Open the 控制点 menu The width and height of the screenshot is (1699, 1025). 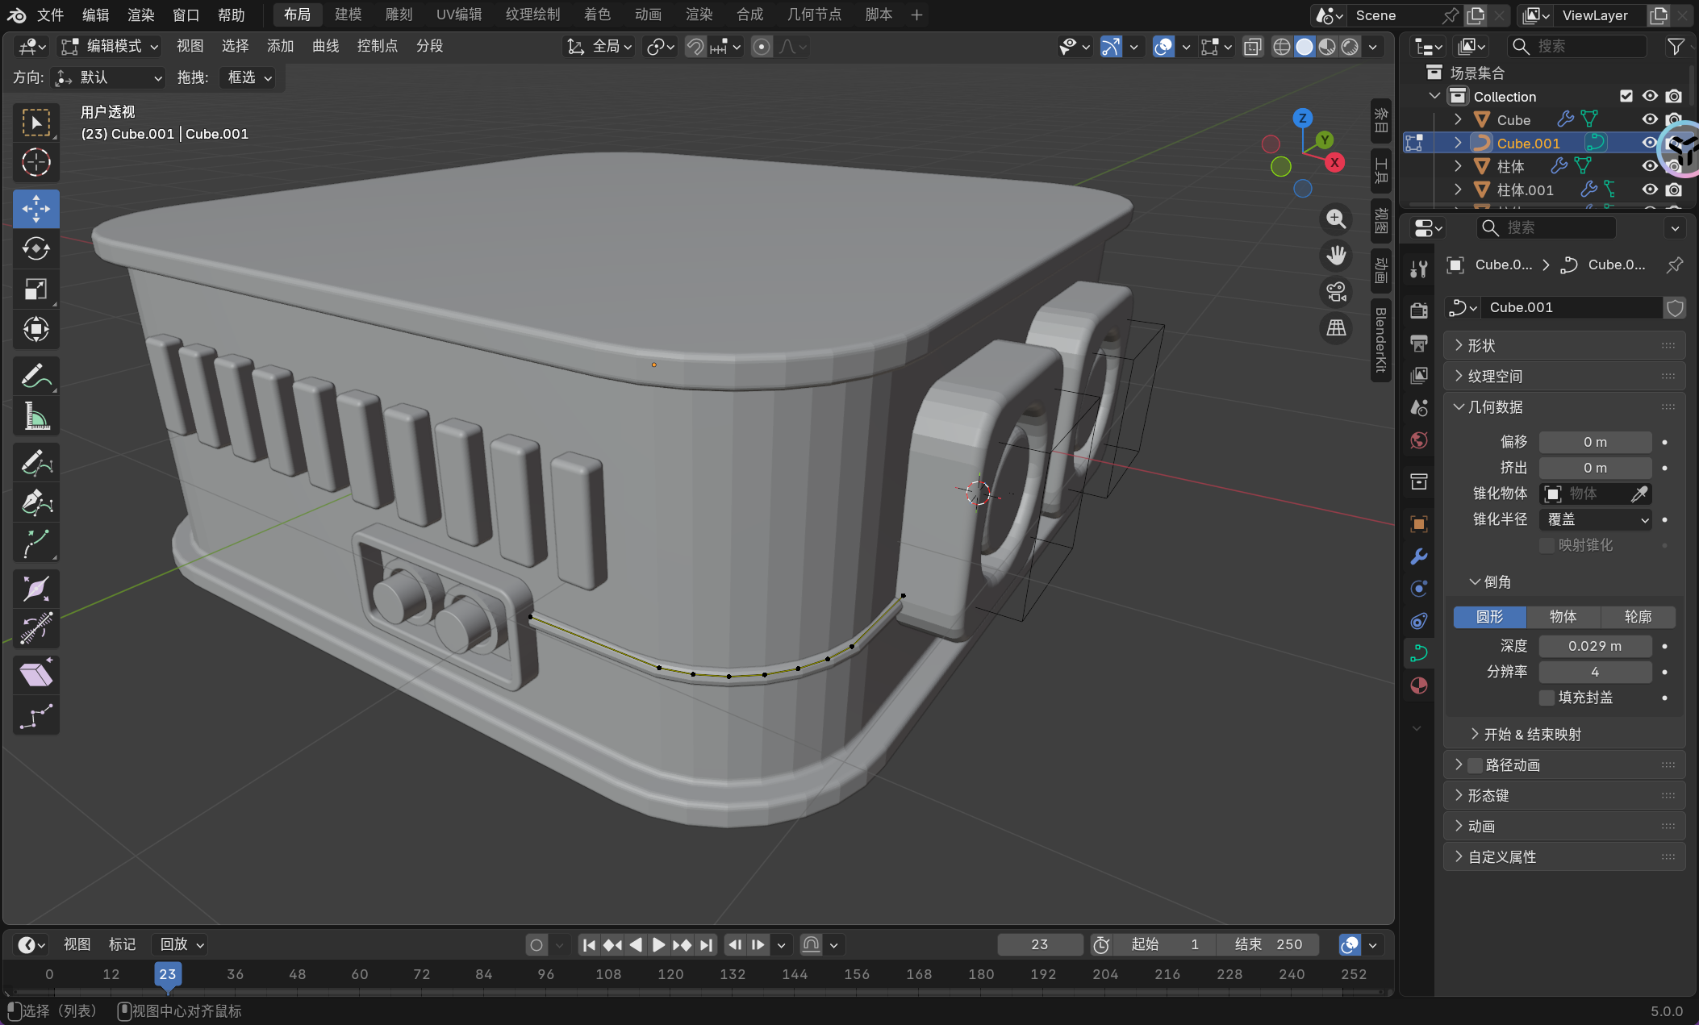click(377, 46)
